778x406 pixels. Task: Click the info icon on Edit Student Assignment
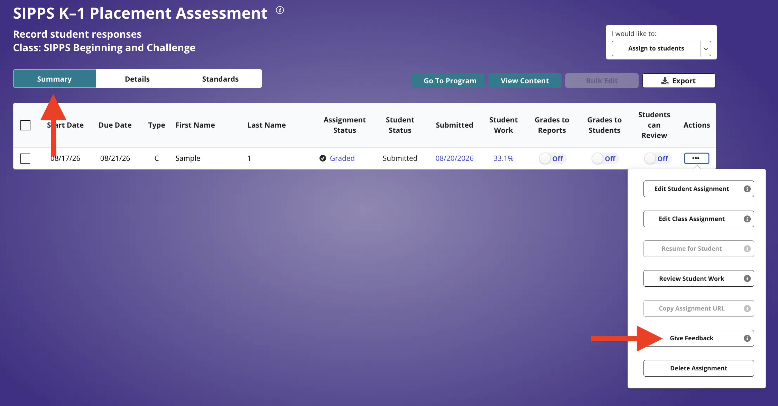(x=747, y=189)
